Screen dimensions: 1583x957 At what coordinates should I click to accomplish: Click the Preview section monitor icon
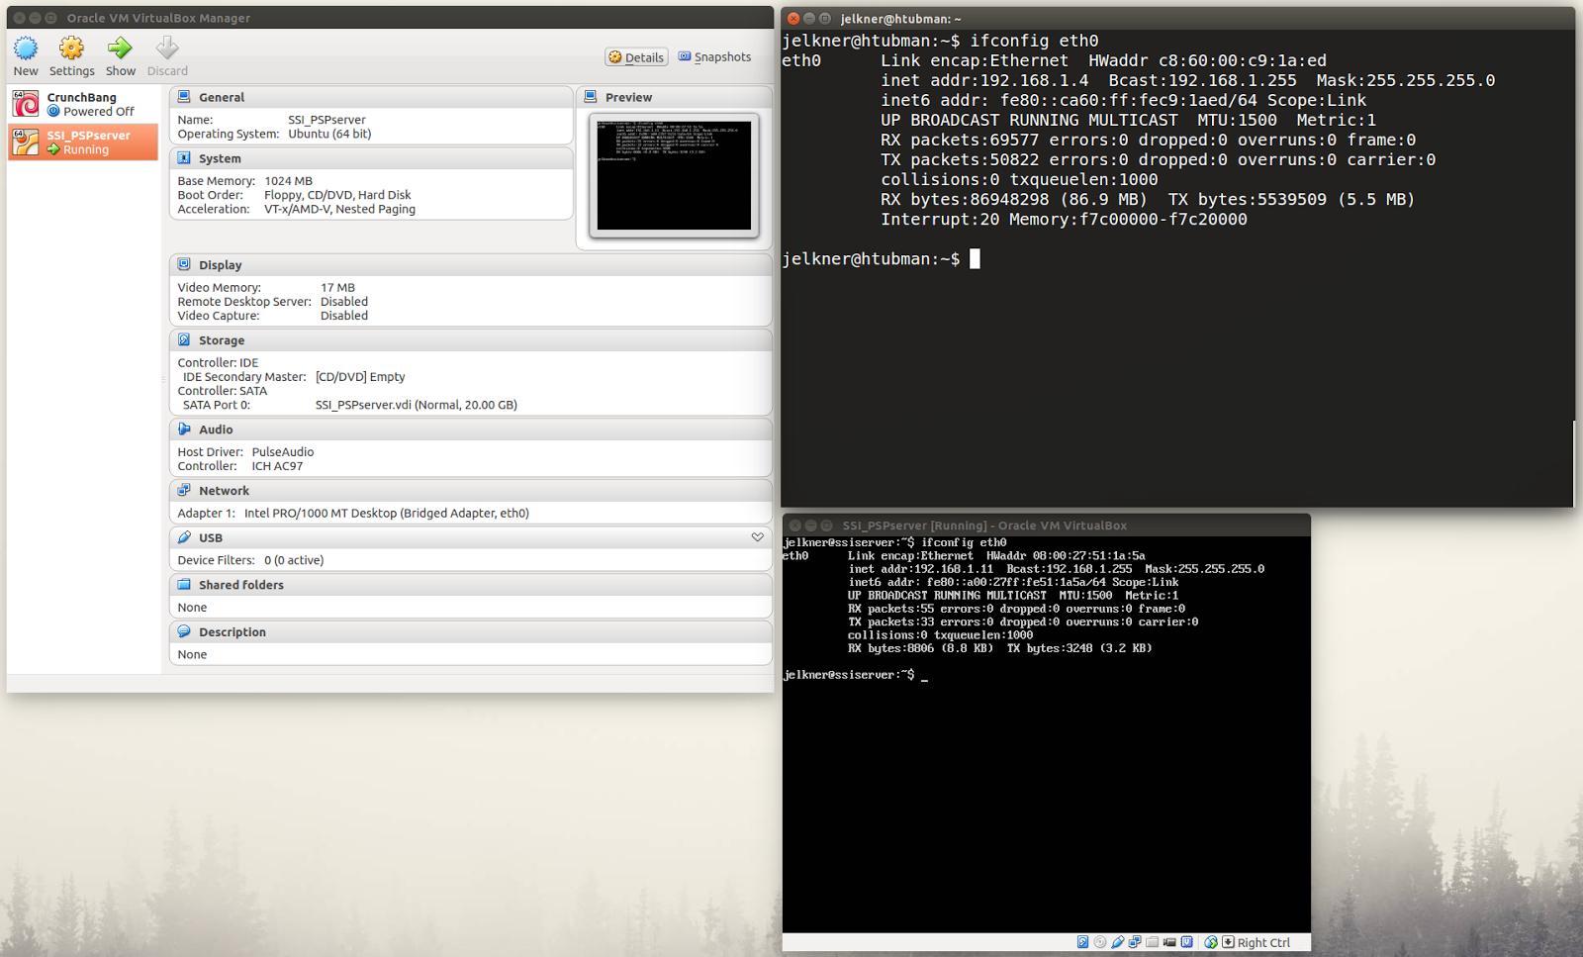(x=591, y=97)
